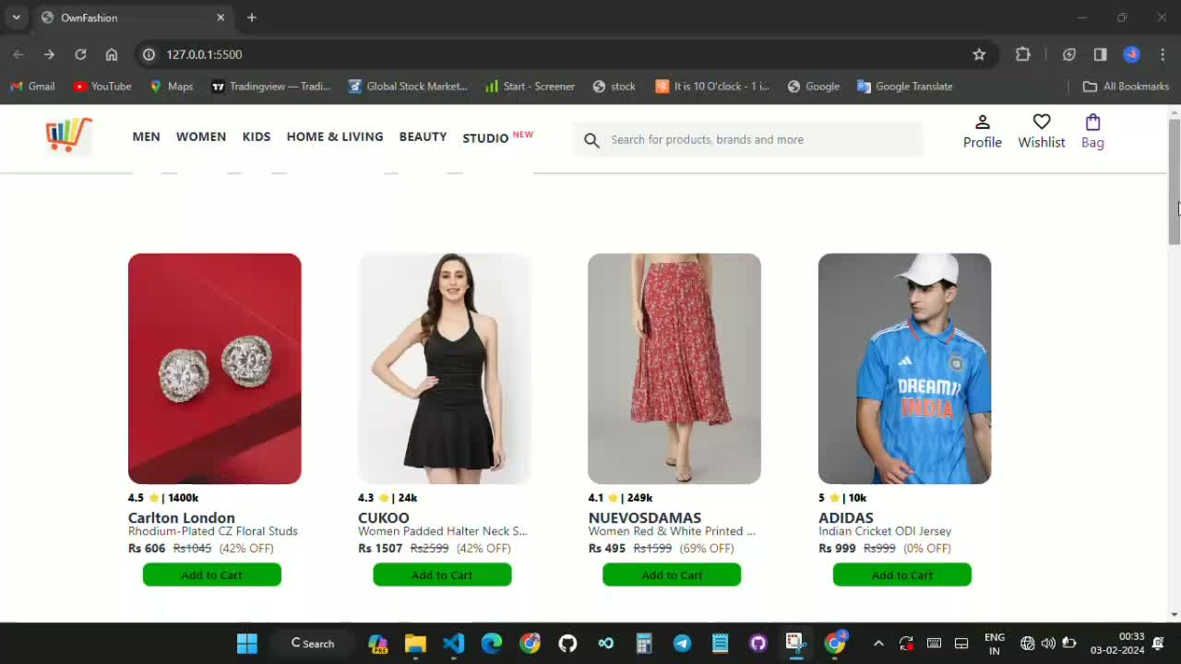
Task: Open the BEAUTY menu
Action: pyautogui.click(x=423, y=136)
